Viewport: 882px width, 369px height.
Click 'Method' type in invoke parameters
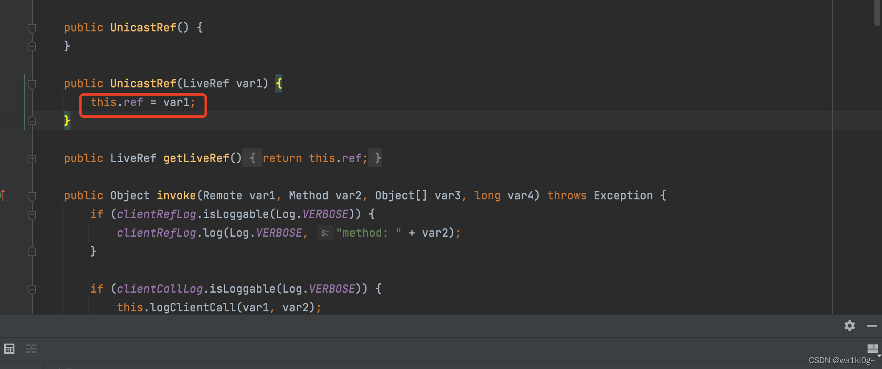tap(309, 196)
